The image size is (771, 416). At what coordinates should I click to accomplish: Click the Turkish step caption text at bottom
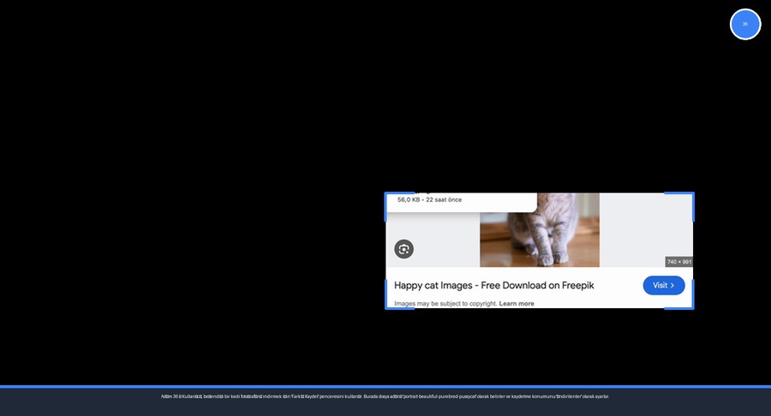385,396
